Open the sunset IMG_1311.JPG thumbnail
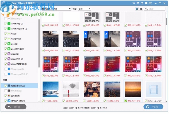The width and height of the screenshot is (169, 114). click(x=133, y=89)
